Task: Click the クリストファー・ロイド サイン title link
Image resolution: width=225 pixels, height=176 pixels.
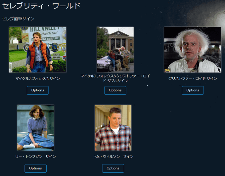Action: (193, 78)
